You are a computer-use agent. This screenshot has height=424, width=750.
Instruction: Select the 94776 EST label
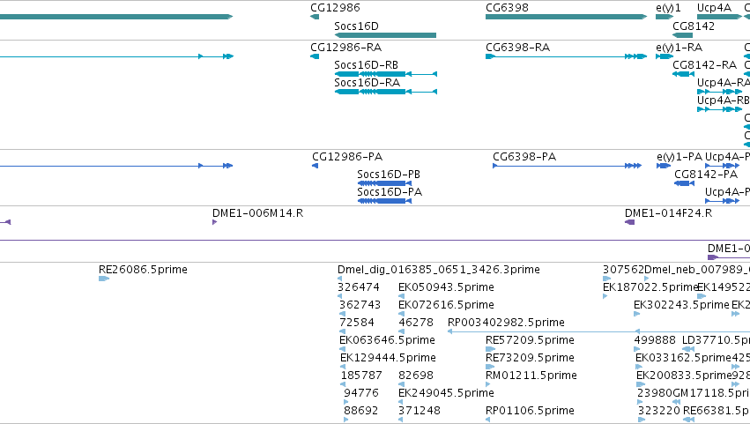tap(361, 393)
